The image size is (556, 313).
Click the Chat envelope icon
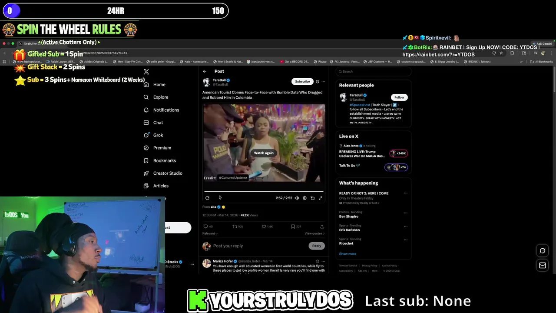coord(146,123)
